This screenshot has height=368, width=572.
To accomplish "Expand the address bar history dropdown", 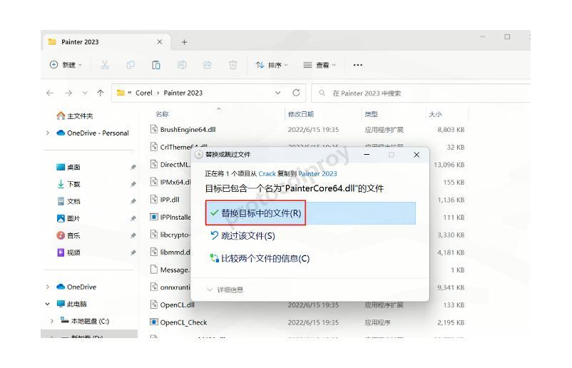I will coord(277,93).
